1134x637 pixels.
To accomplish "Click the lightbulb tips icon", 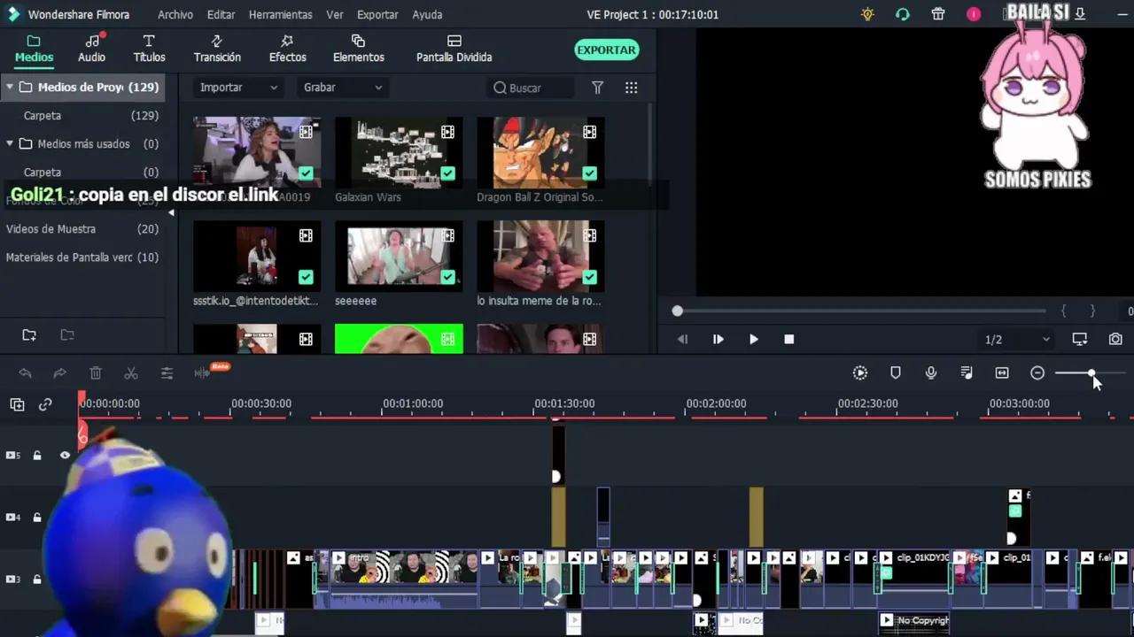I will pyautogui.click(x=867, y=14).
